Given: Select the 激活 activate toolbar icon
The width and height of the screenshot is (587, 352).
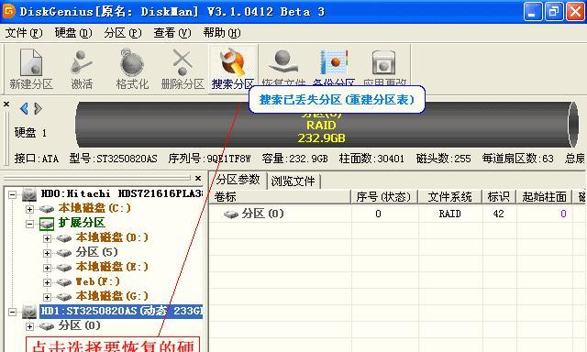Looking at the screenshot, I should 82,69.
